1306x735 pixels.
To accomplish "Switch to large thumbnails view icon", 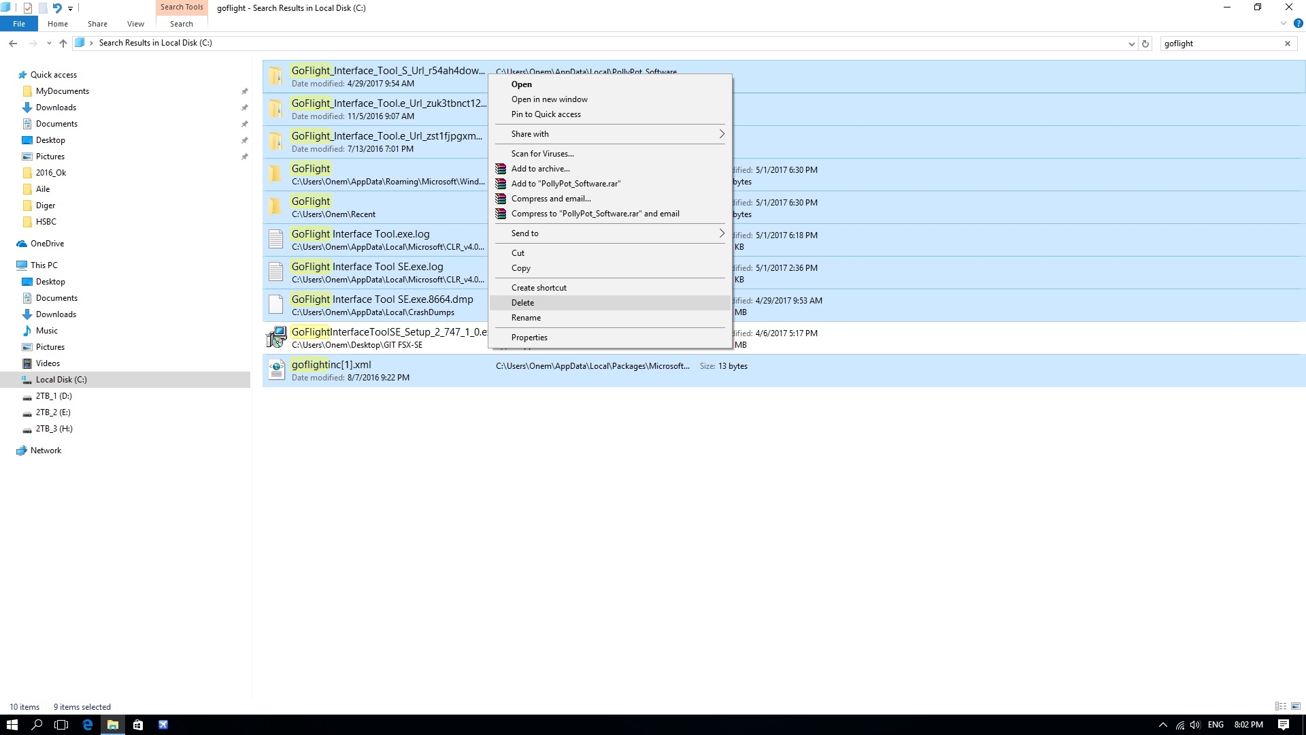I will click(1295, 706).
